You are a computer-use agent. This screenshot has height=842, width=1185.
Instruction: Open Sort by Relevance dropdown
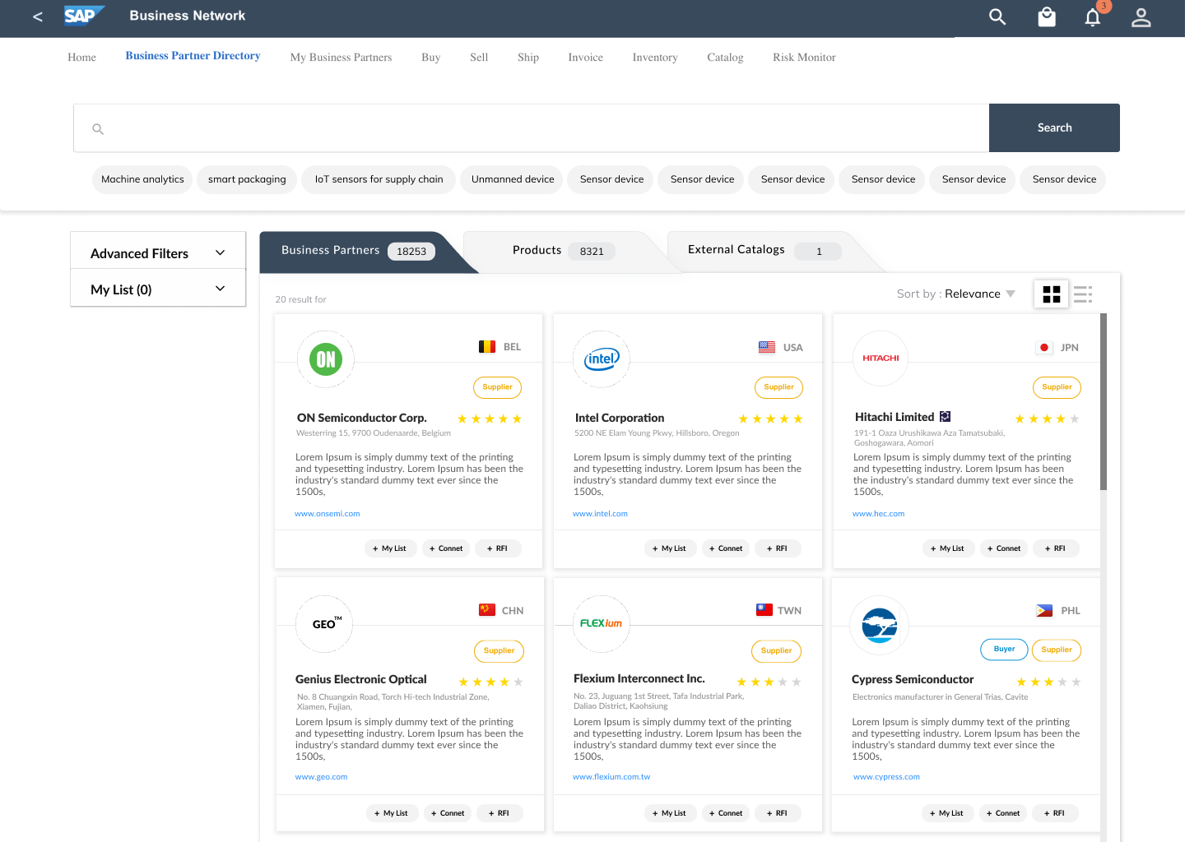tap(956, 294)
